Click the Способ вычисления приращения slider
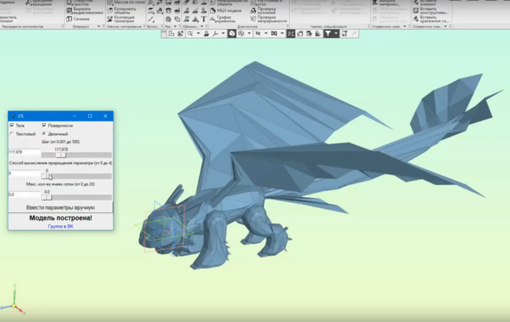The width and height of the screenshot is (510, 322). pos(46,176)
